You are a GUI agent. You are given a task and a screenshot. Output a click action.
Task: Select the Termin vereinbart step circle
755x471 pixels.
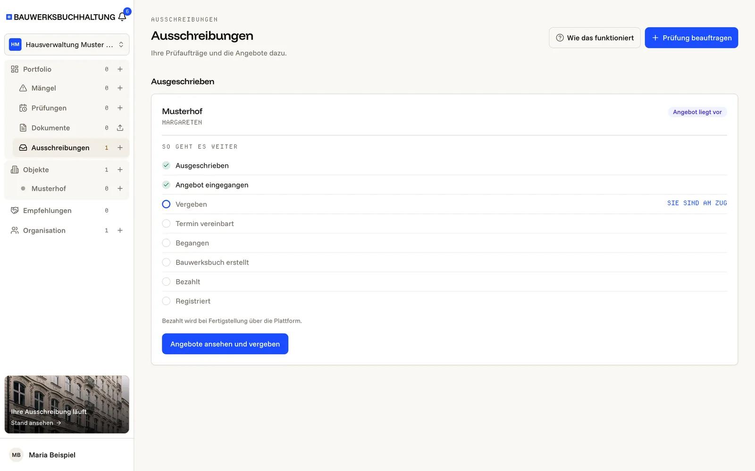pyautogui.click(x=166, y=223)
